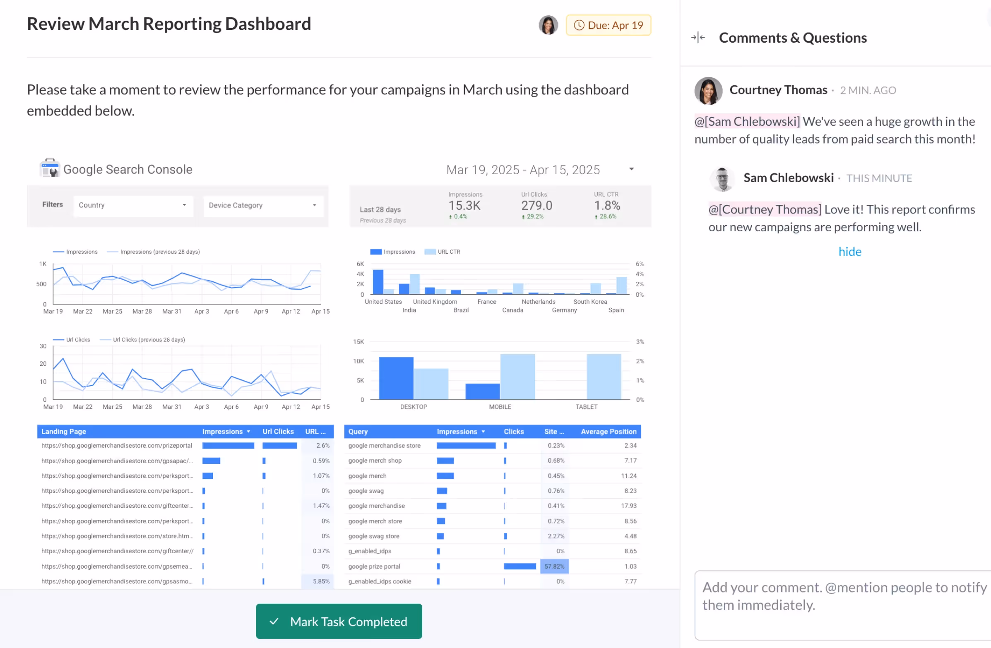Click the assignee avatar beside due date
Image resolution: width=991 pixels, height=648 pixels.
(x=548, y=25)
